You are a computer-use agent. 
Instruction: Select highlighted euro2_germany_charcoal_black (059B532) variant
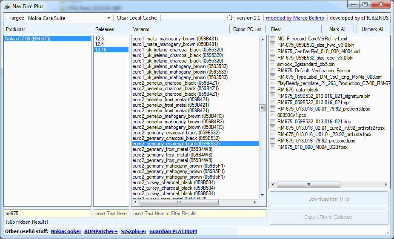click(x=195, y=144)
